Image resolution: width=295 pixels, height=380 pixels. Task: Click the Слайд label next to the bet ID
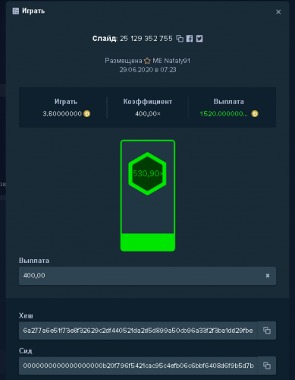click(105, 39)
